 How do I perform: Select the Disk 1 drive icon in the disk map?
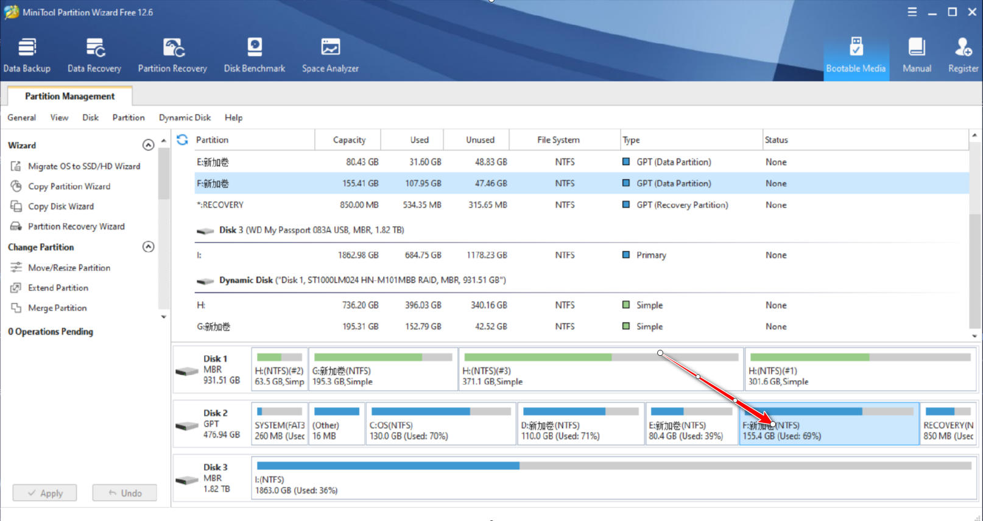click(x=187, y=371)
